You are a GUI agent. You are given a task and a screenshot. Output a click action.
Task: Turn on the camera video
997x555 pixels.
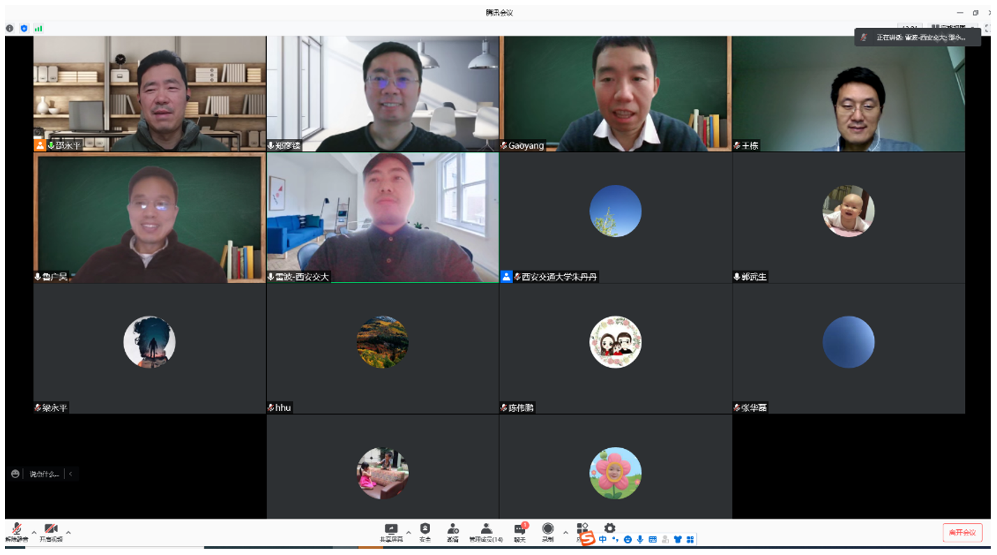50,530
